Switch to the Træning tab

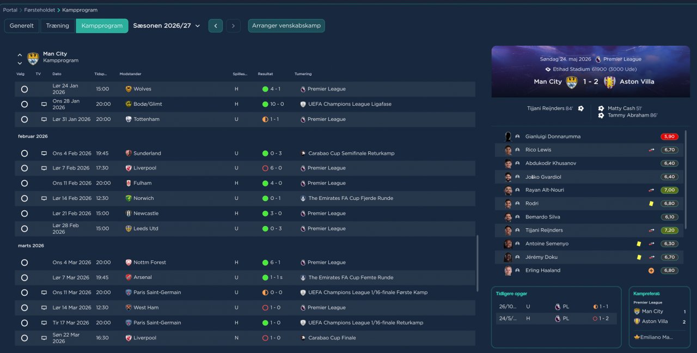pyautogui.click(x=57, y=26)
